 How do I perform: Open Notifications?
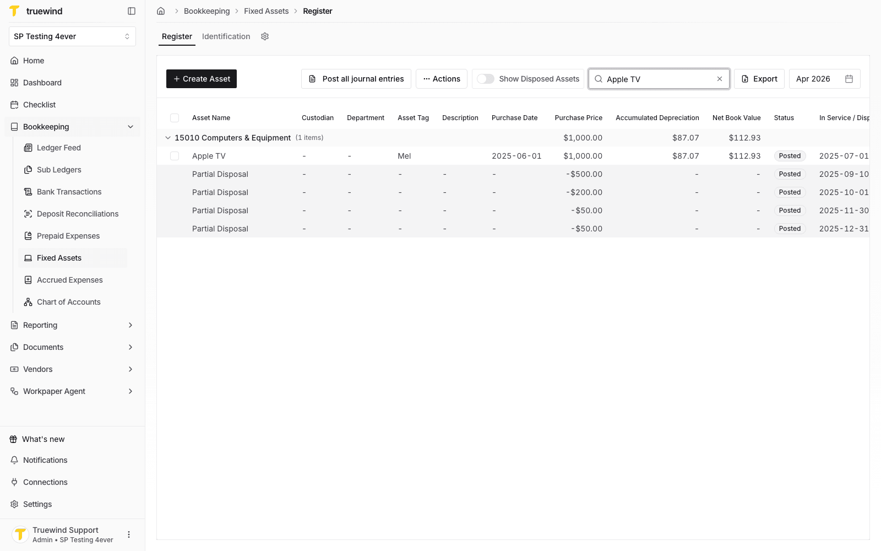pyautogui.click(x=45, y=460)
